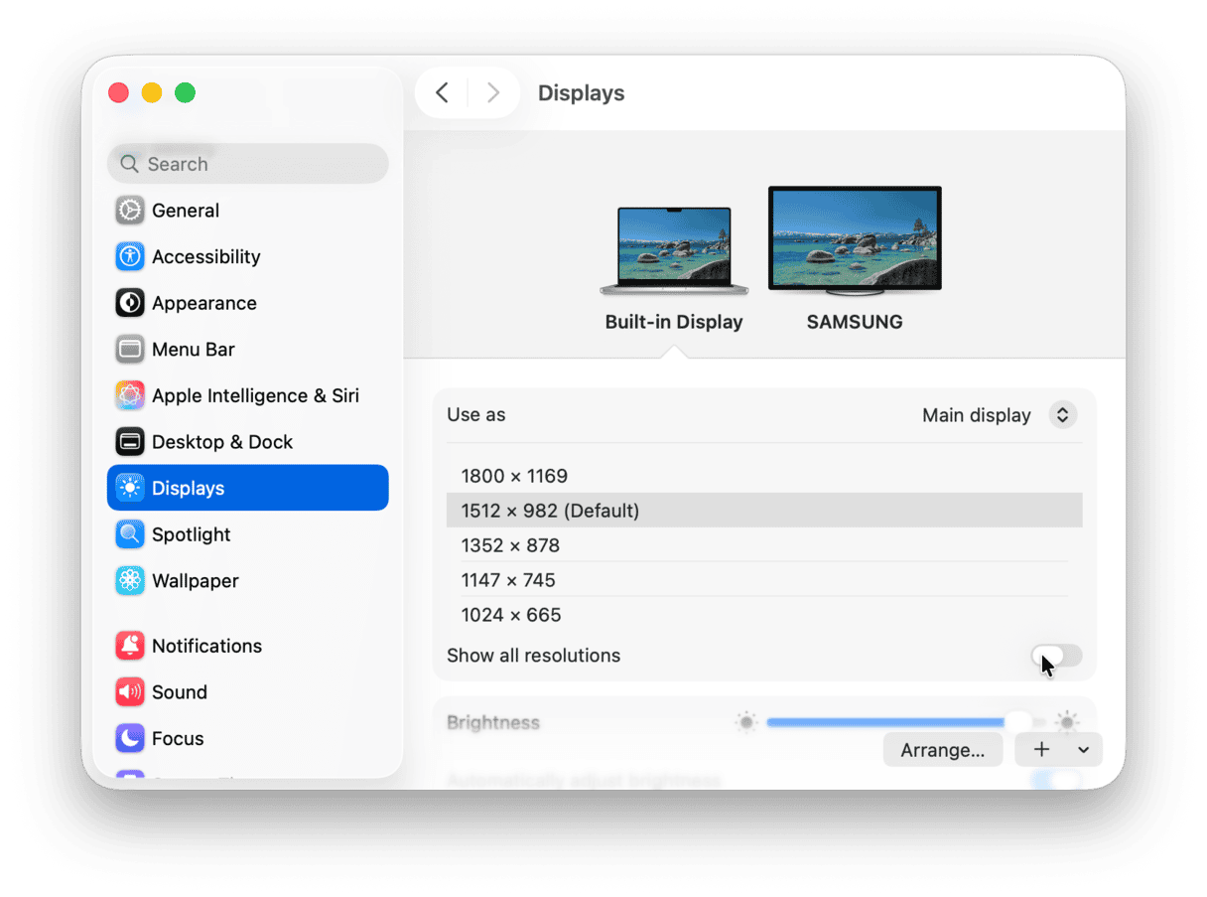Click the Desktop & Dock icon
The height and width of the screenshot is (897, 1207).
(130, 442)
